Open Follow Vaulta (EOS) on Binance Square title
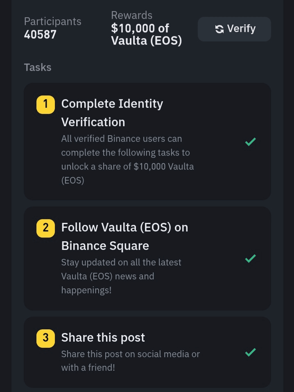The image size is (294, 392). point(124,236)
